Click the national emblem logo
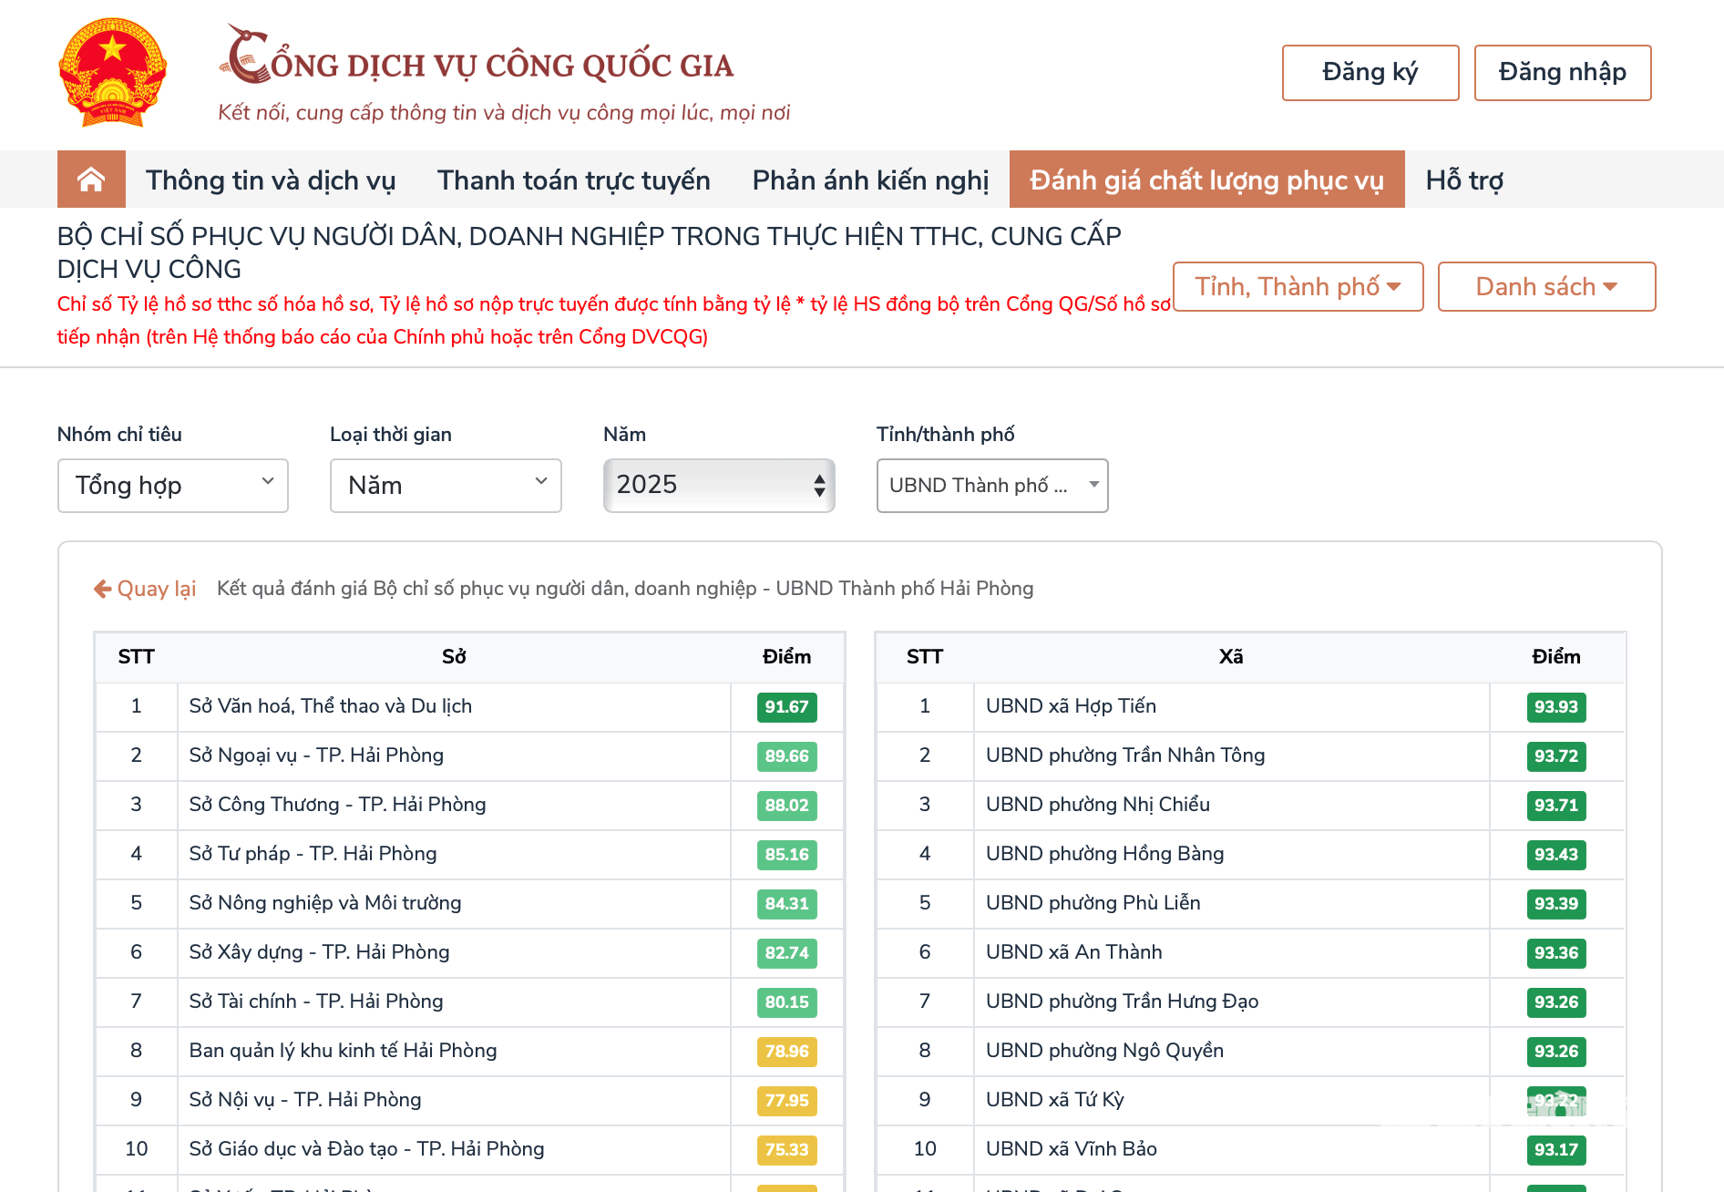The width and height of the screenshot is (1724, 1192). pyautogui.click(x=112, y=73)
